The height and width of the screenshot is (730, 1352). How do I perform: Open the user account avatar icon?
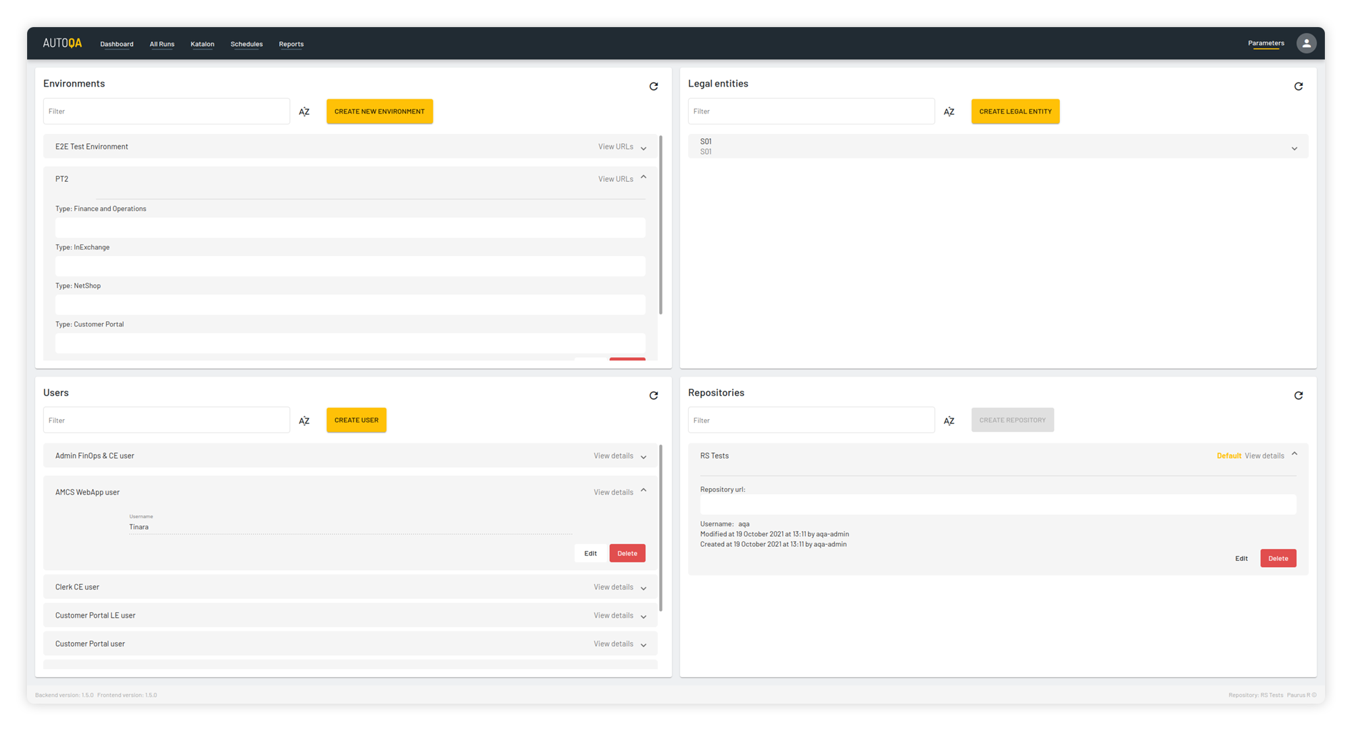pos(1306,43)
